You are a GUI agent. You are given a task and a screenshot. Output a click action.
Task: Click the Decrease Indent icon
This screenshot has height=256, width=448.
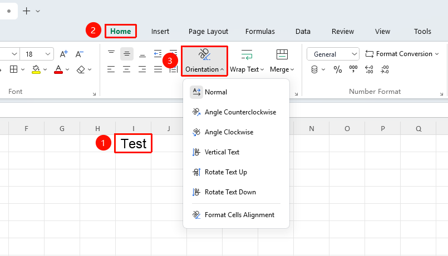click(x=157, y=54)
